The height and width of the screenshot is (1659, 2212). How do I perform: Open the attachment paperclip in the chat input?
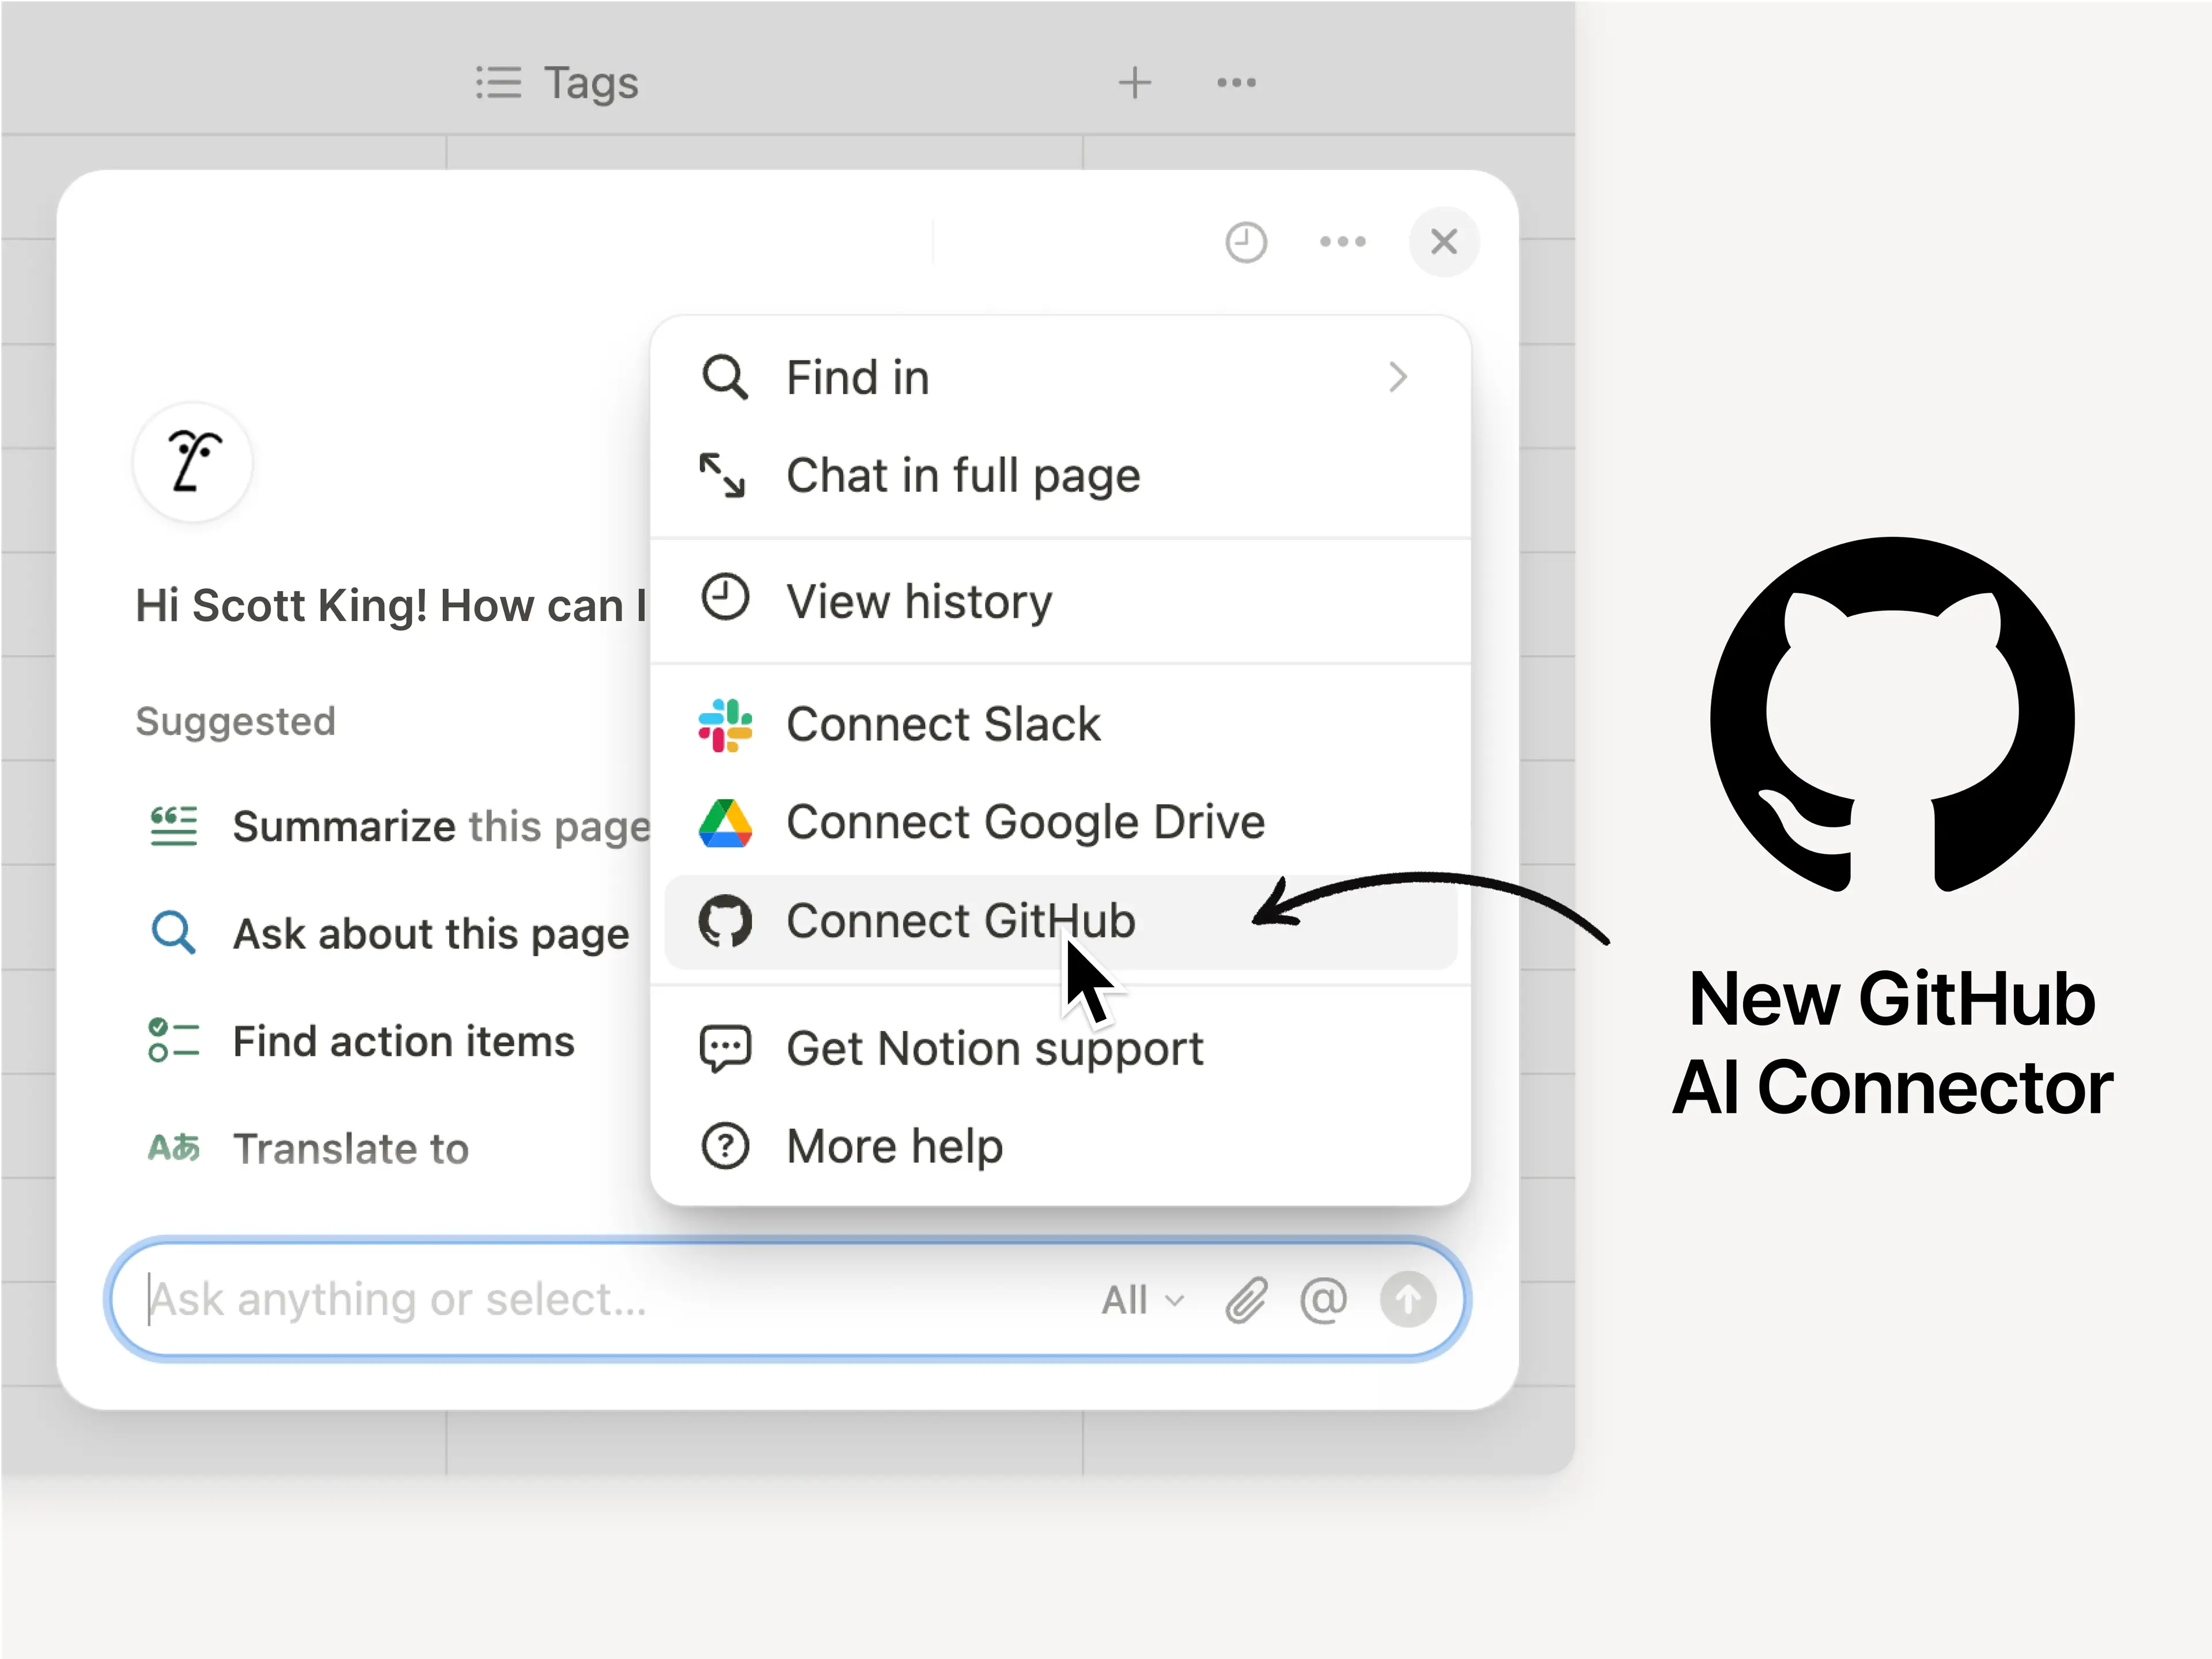[1245, 1299]
